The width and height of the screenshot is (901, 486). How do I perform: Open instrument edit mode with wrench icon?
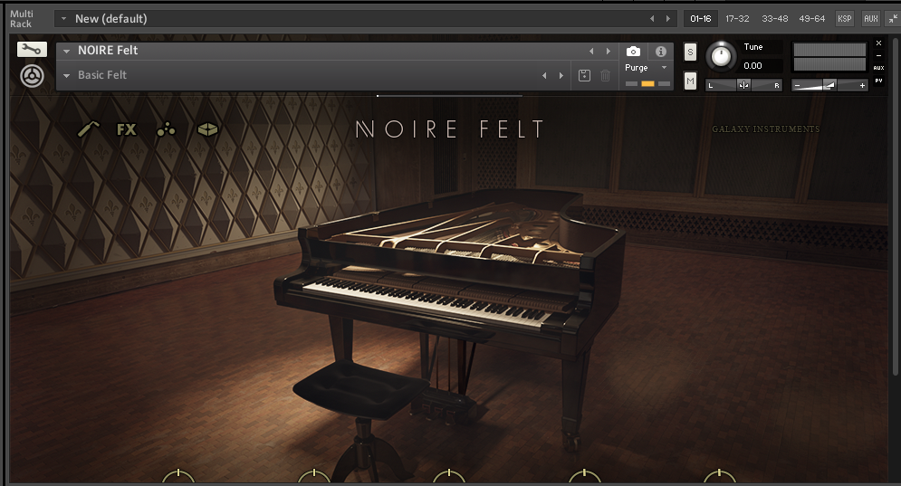32,50
